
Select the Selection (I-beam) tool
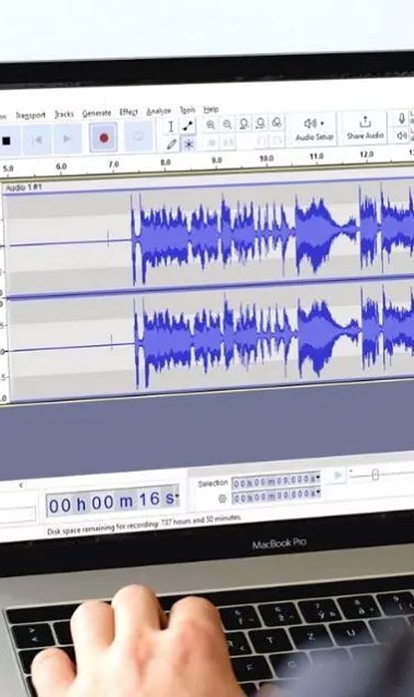[x=171, y=127]
